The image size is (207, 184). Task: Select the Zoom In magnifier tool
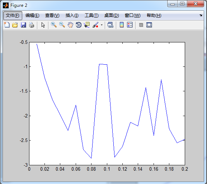click(54, 25)
